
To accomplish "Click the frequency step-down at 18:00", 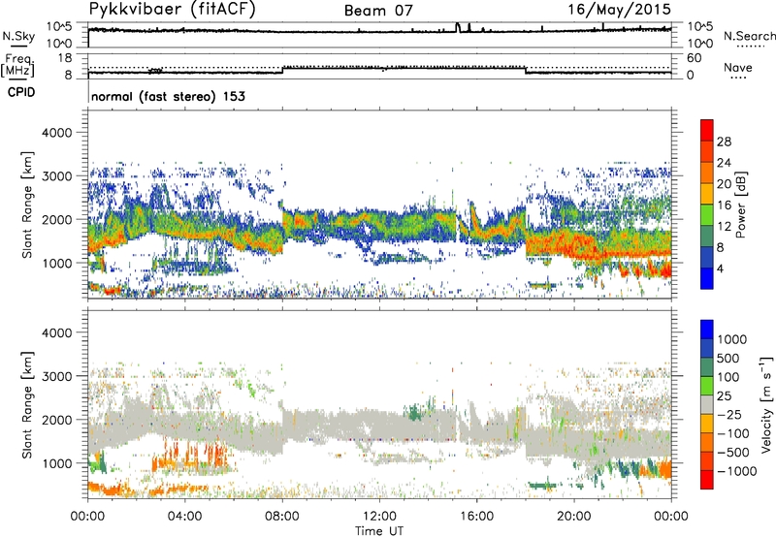I will [x=525, y=70].
